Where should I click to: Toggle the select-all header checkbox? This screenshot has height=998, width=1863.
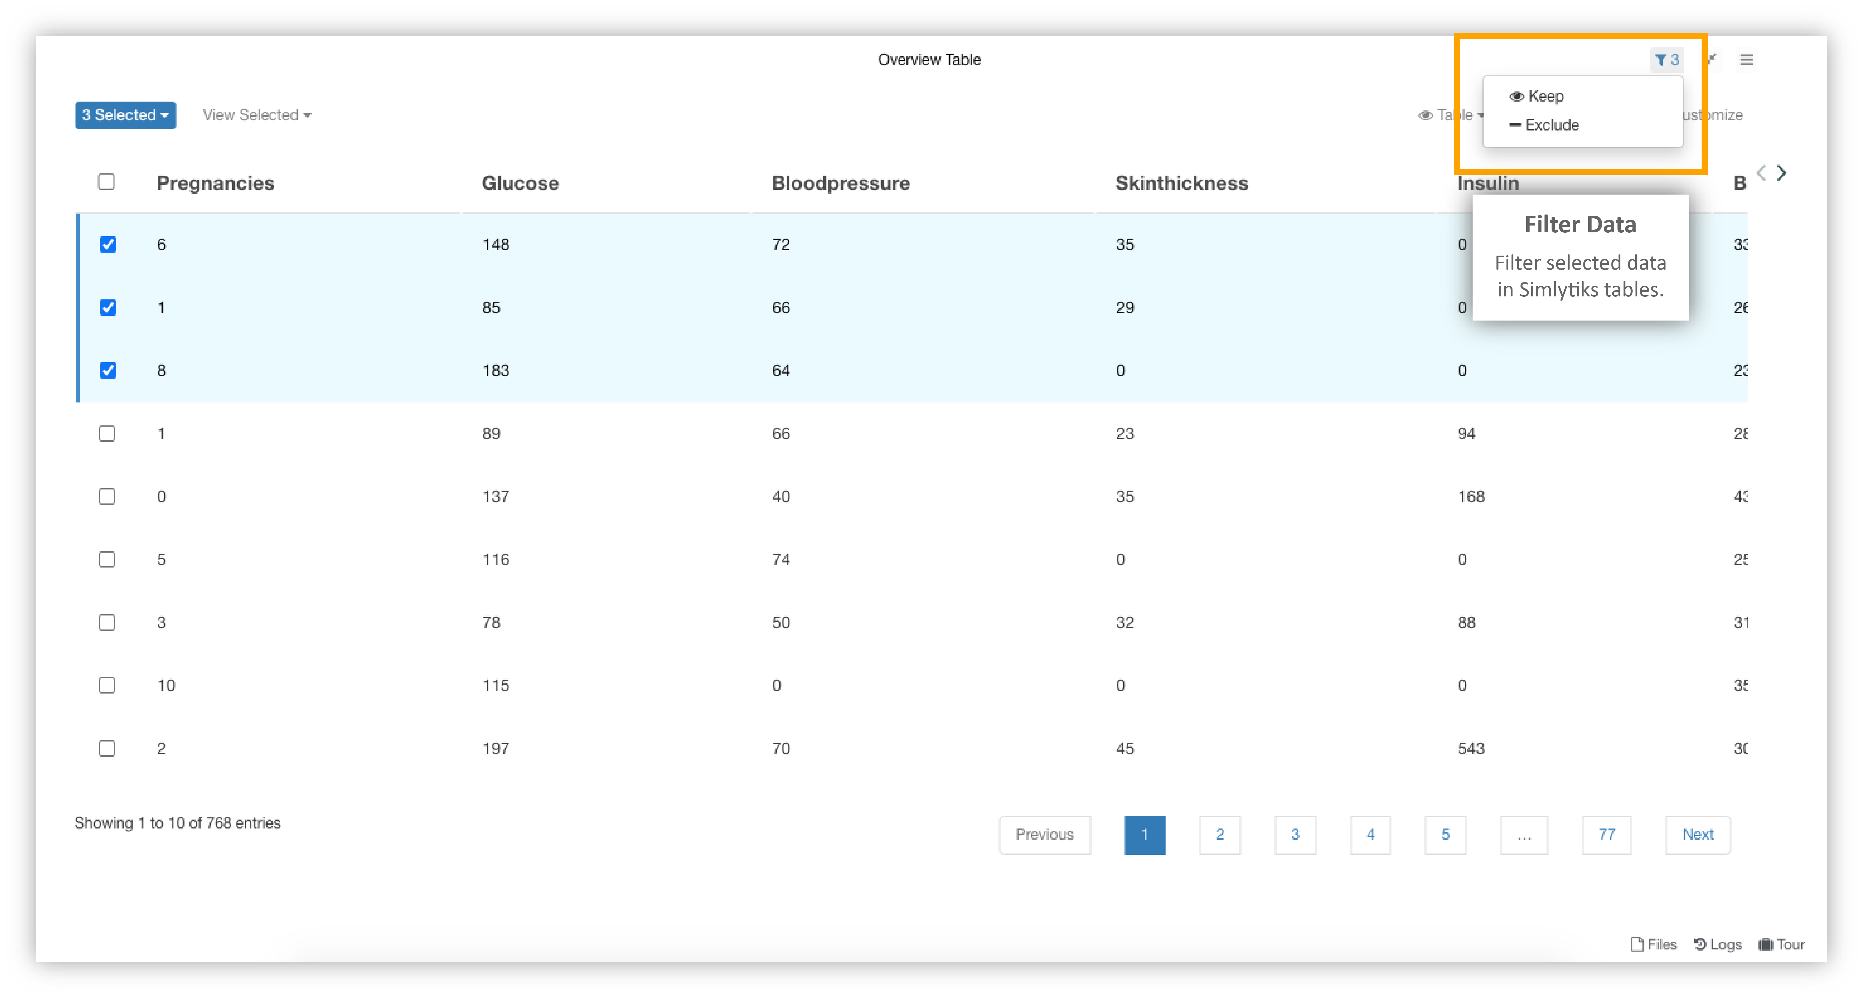(106, 181)
